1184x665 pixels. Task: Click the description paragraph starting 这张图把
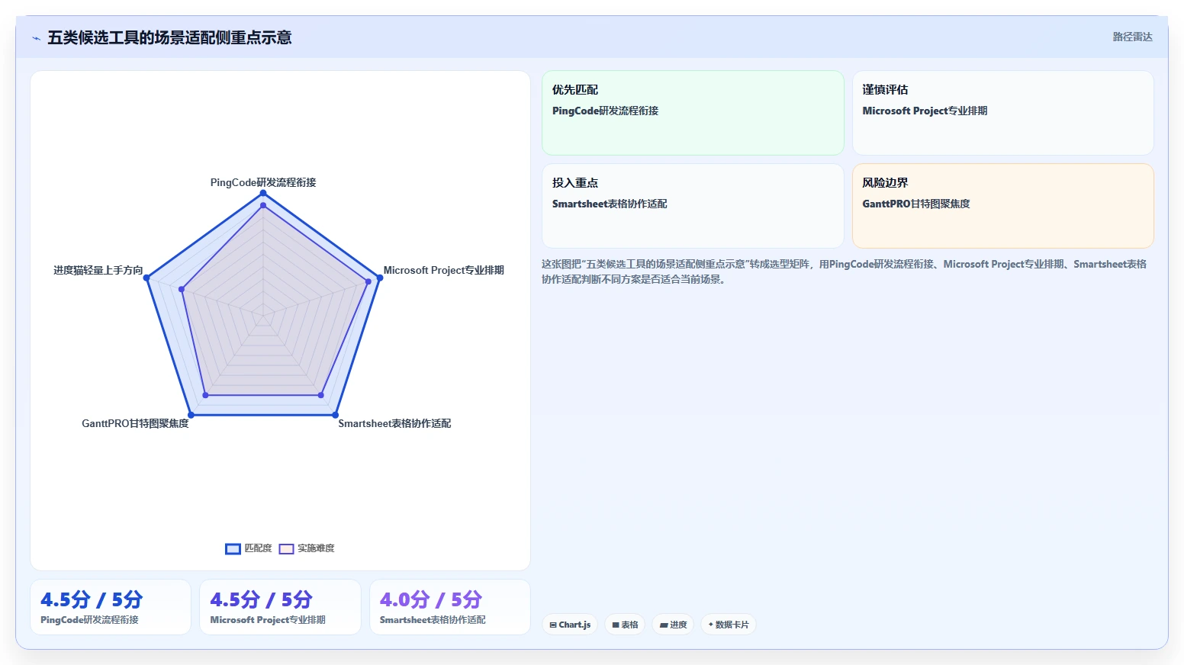pos(845,271)
